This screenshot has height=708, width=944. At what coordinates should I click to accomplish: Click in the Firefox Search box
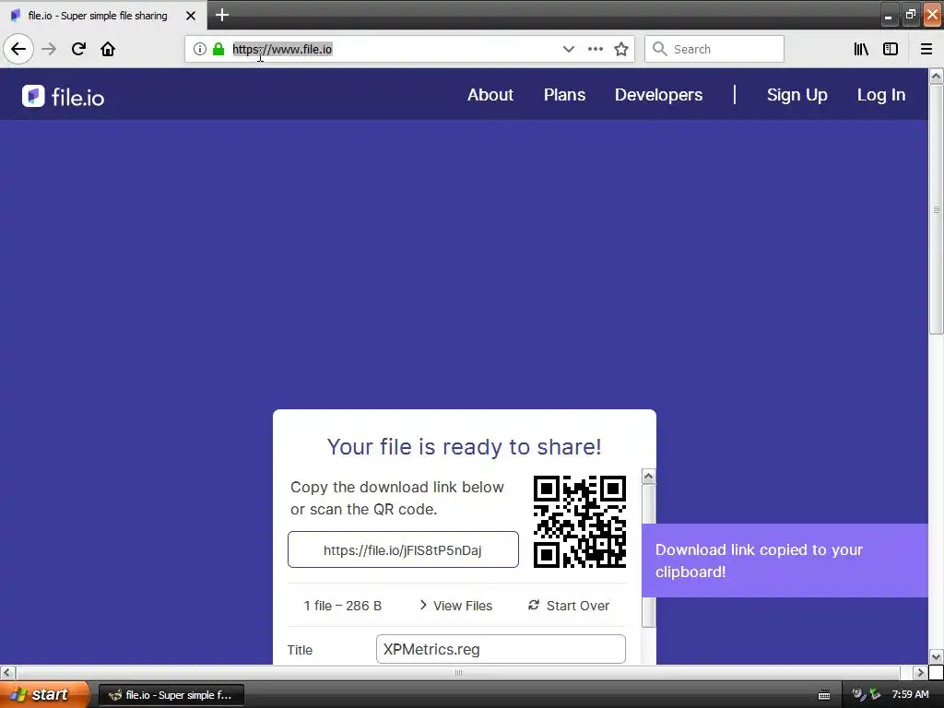(714, 49)
